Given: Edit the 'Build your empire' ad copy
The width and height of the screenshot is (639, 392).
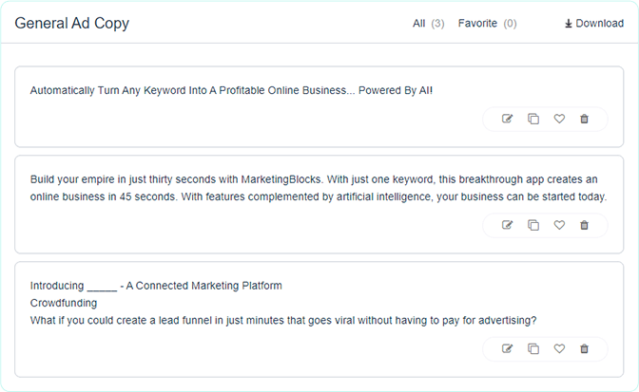Looking at the screenshot, I should point(507,225).
